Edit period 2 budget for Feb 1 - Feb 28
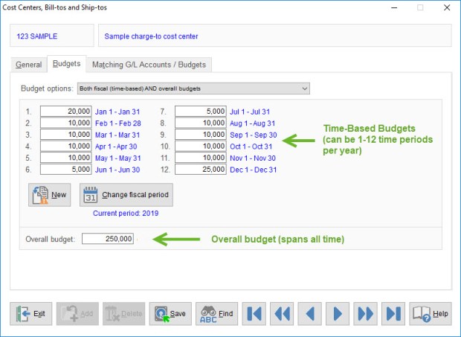Screen dimensions: 461x337 66,123
